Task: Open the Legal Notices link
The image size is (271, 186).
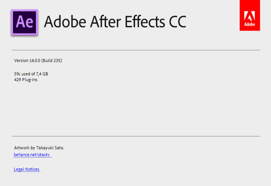Action: [x=27, y=169]
